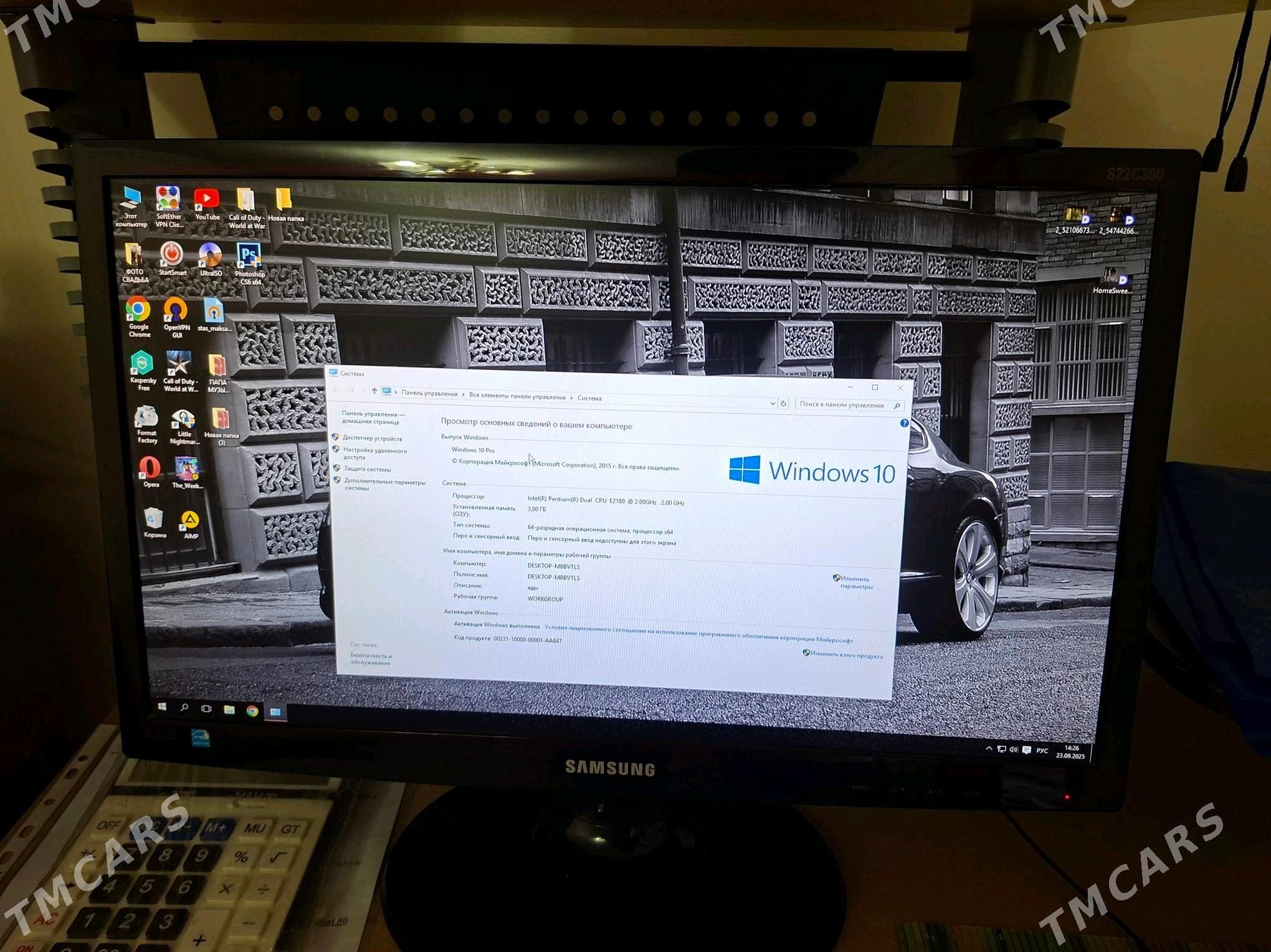Go forward in the System window
The height and width of the screenshot is (952, 1271).
pyautogui.click(x=350, y=390)
